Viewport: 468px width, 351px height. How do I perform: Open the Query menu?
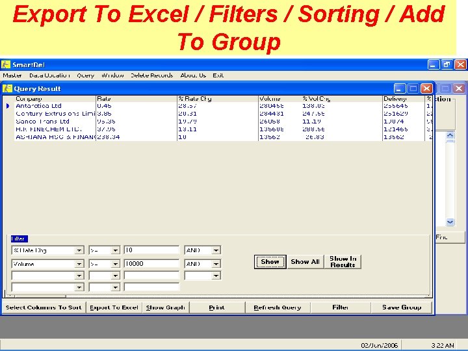point(85,75)
